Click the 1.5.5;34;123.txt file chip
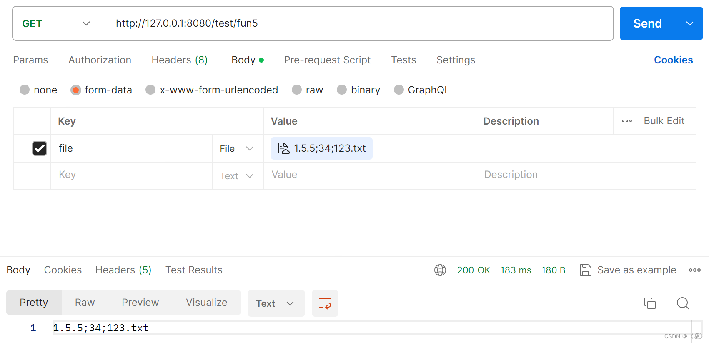 pos(321,148)
